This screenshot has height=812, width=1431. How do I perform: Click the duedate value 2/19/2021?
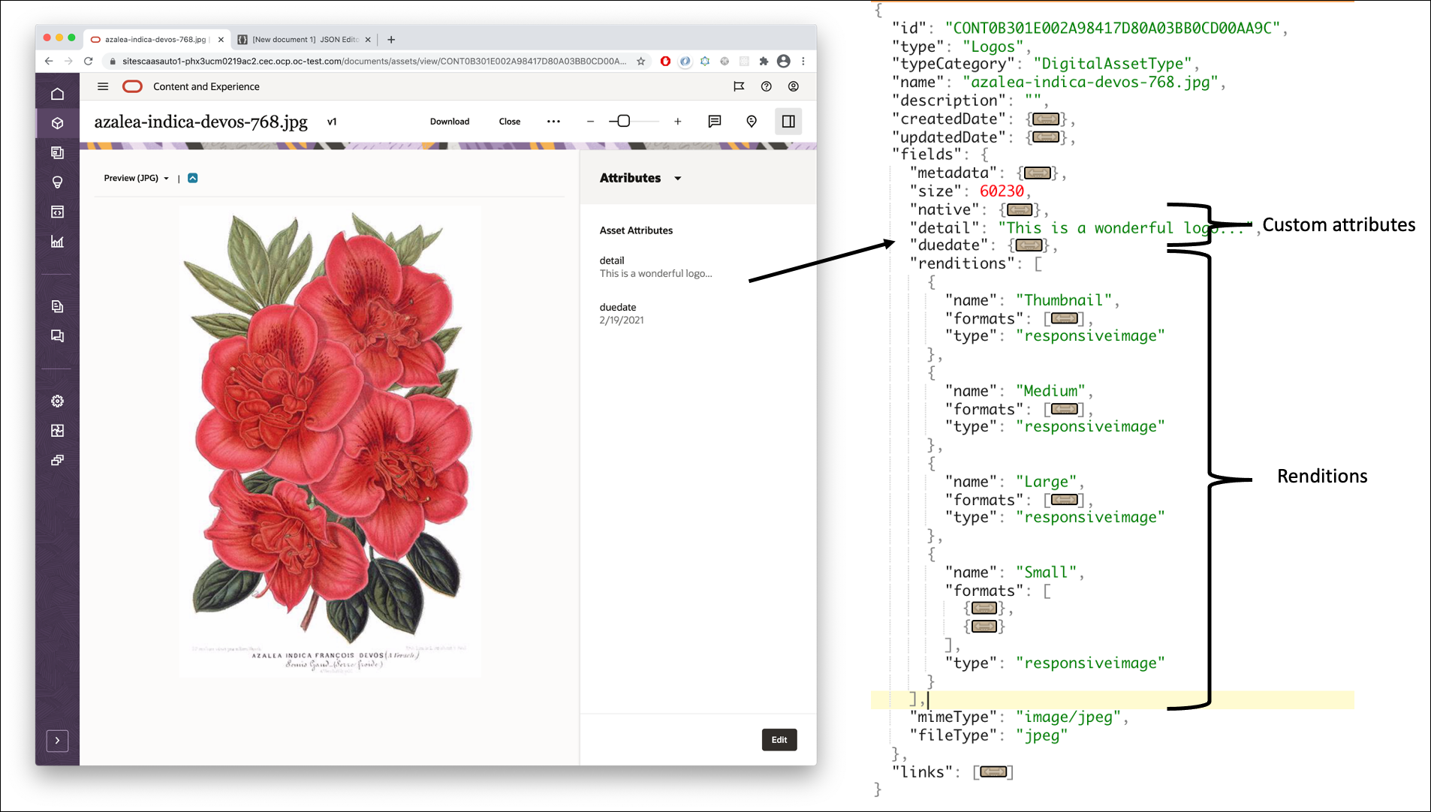tap(622, 320)
